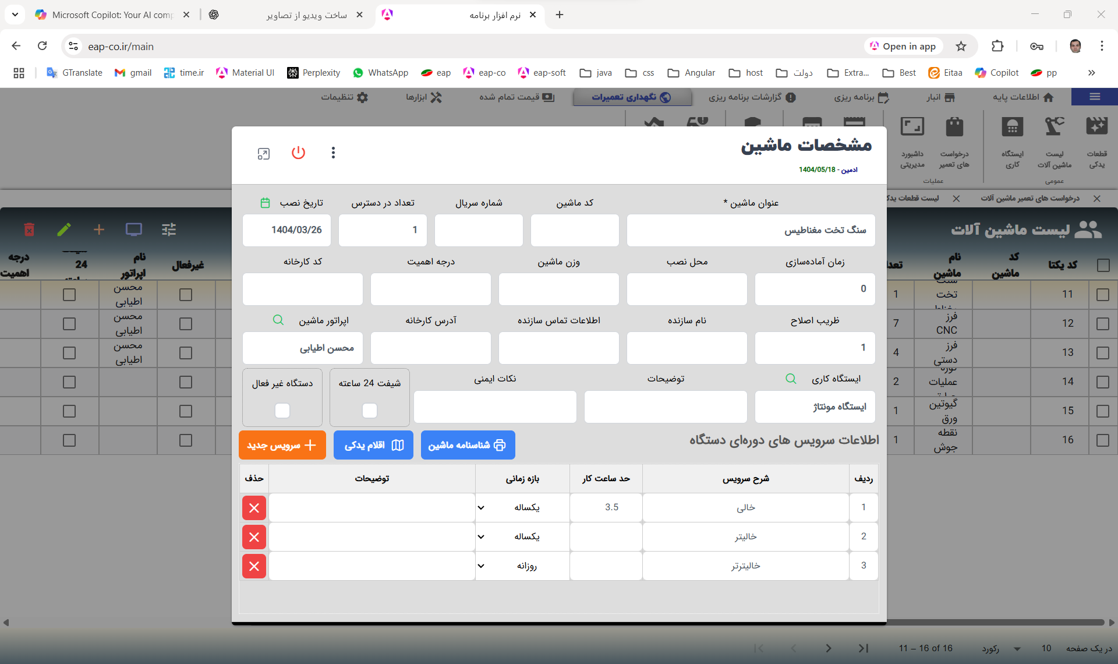1118x664 pixels.
Task: Click the orange سرویس جدید button
Action: point(282,445)
